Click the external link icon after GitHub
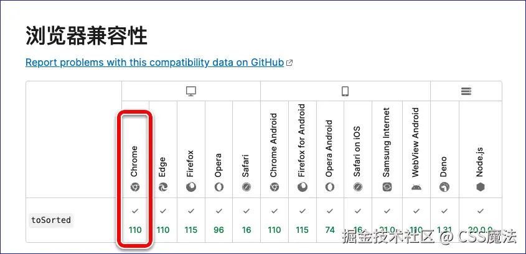 [x=289, y=63]
